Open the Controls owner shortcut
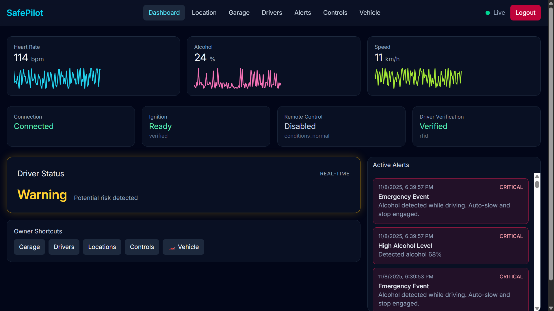The height and width of the screenshot is (311, 554). click(x=142, y=247)
